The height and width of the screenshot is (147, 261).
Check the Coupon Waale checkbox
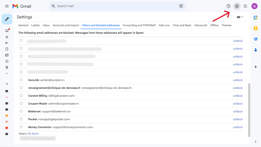tap(21, 103)
